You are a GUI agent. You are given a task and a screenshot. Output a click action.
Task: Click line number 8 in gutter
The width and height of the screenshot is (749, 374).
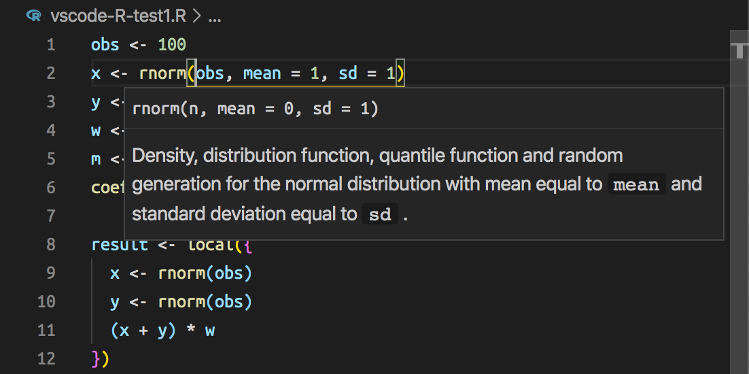click(50, 245)
